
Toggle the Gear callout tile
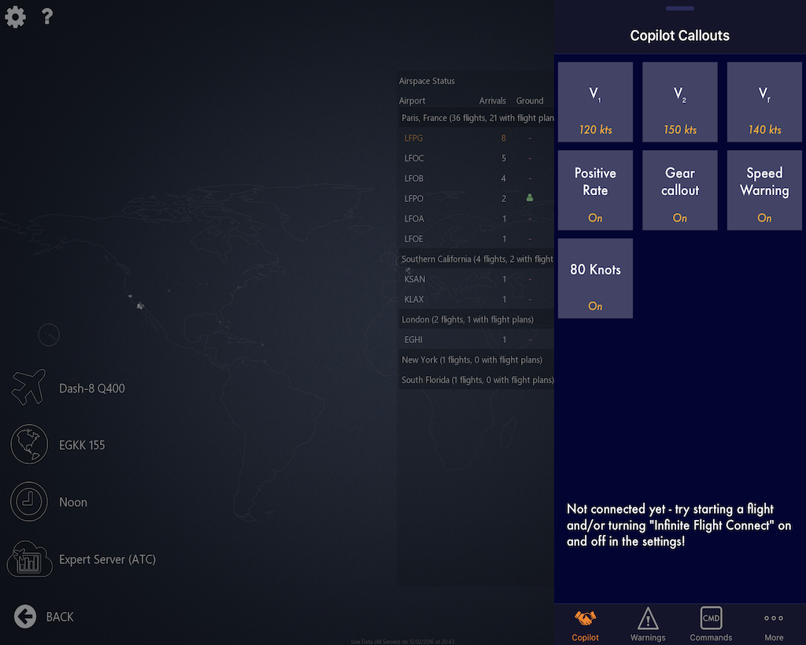click(679, 190)
